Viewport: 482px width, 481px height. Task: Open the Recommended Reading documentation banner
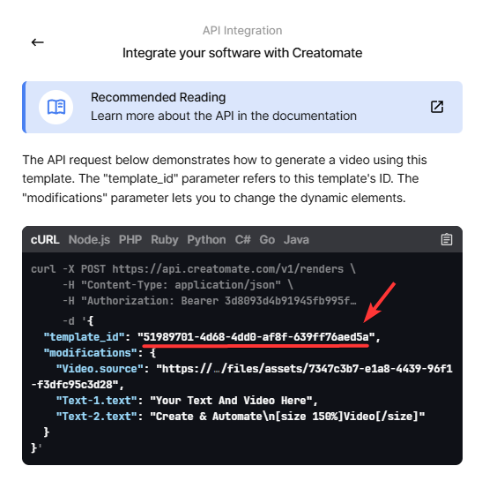point(242,107)
